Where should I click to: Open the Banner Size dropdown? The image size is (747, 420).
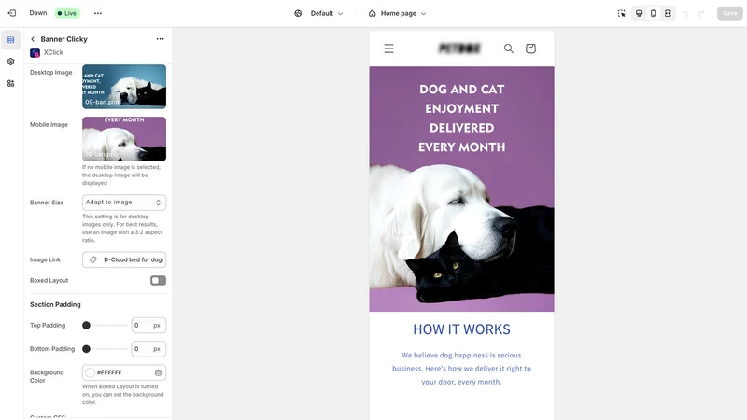click(x=124, y=203)
